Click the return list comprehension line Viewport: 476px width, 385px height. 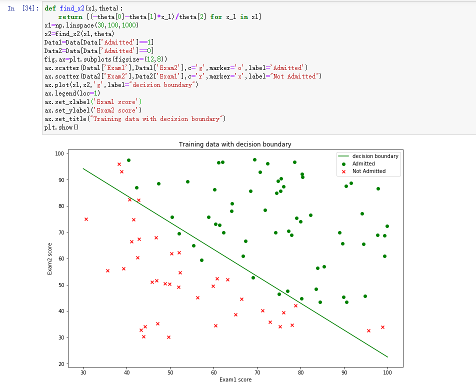click(159, 16)
